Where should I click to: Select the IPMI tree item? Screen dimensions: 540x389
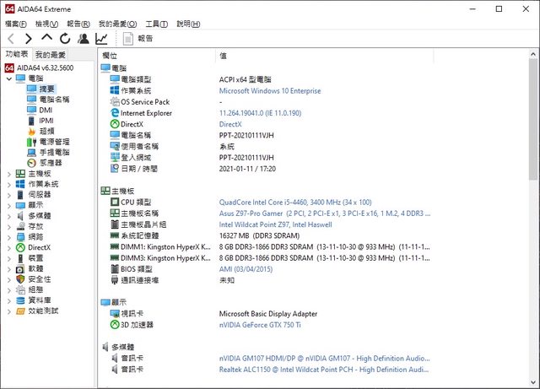[x=46, y=121]
